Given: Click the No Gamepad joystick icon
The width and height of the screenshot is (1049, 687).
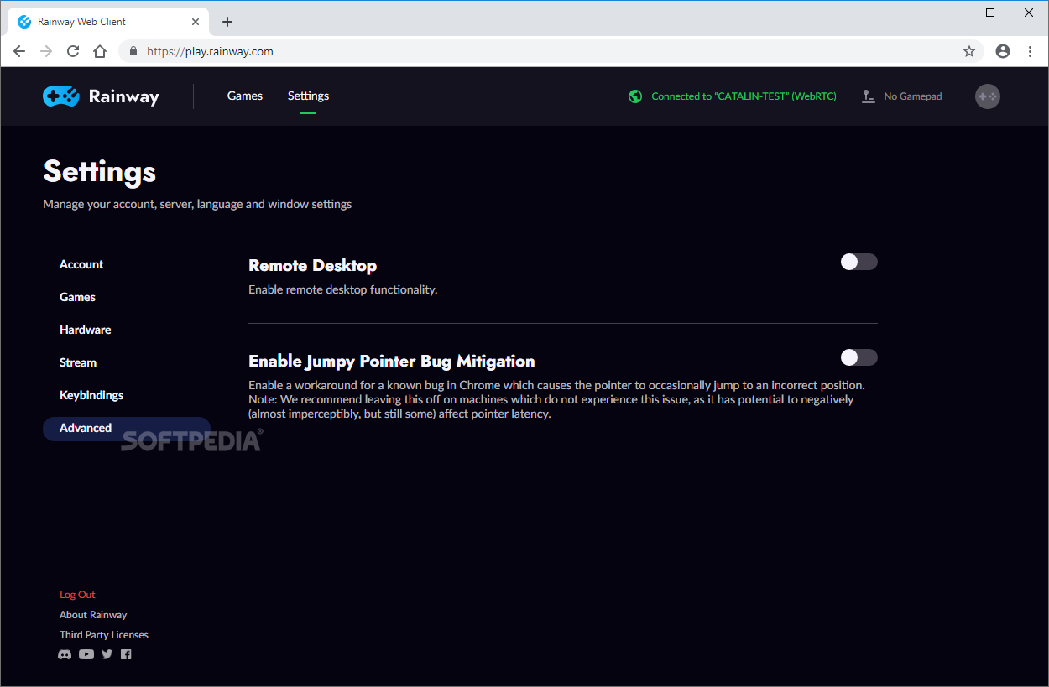Looking at the screenshot, I should [x=869, y=96].
